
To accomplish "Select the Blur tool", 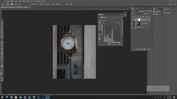I will (2, 51).
